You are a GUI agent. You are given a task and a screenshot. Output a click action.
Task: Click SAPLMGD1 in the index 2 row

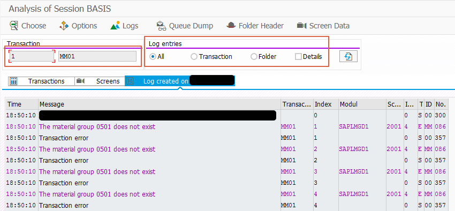click(353, 149)
